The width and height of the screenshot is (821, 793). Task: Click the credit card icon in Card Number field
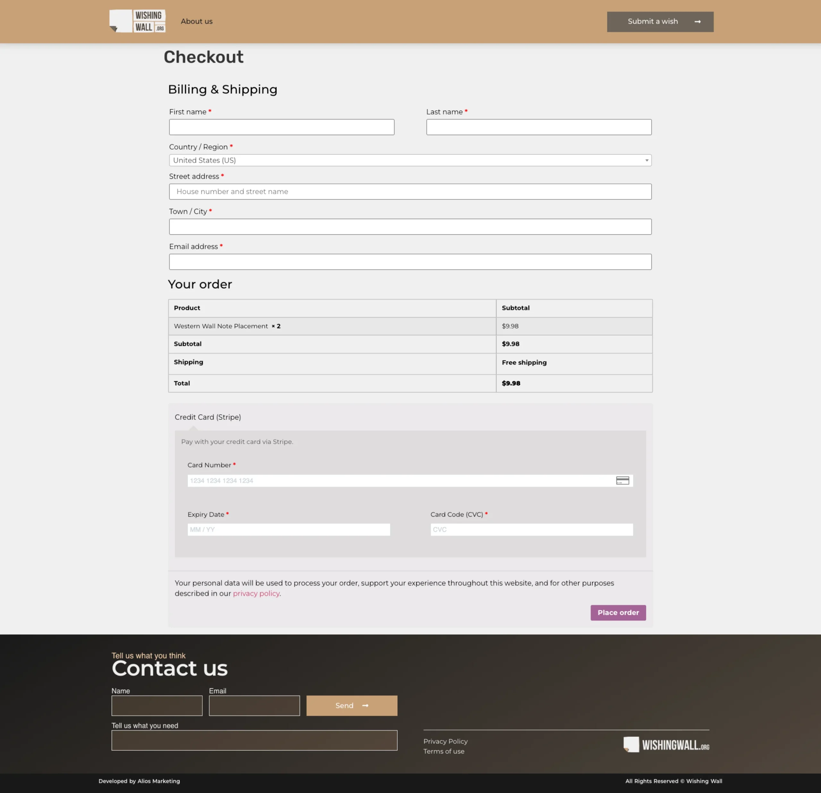pyautogui.click(x=622, y=480)
